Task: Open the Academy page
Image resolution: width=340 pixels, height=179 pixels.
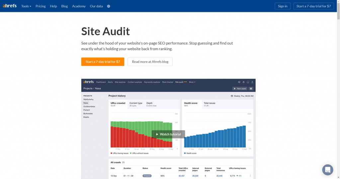Action: [x=79, y=6]
